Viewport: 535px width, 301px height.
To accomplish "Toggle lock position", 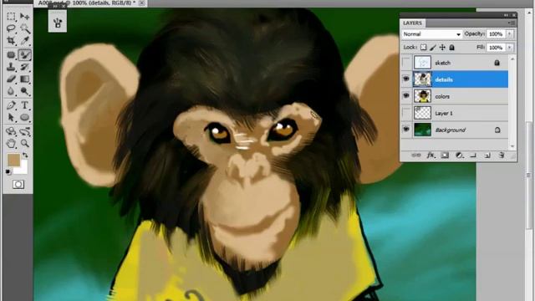I will click(442, 48).
